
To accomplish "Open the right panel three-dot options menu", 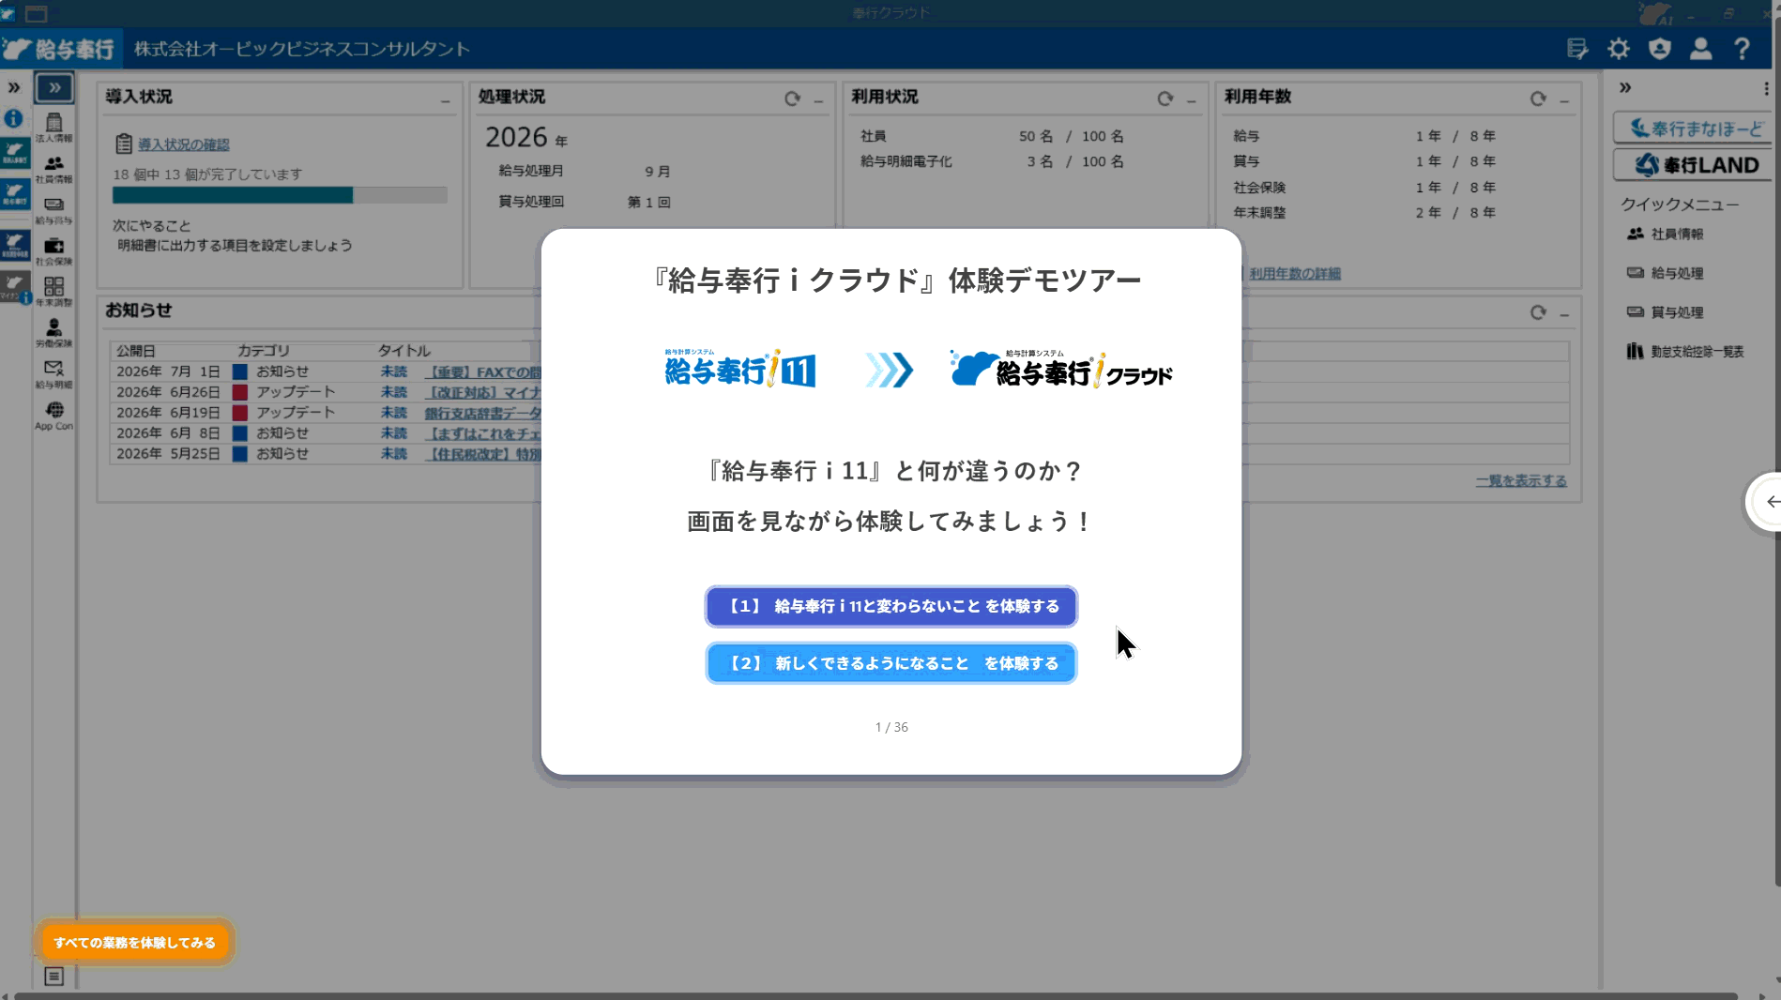I will (1766, 88).
